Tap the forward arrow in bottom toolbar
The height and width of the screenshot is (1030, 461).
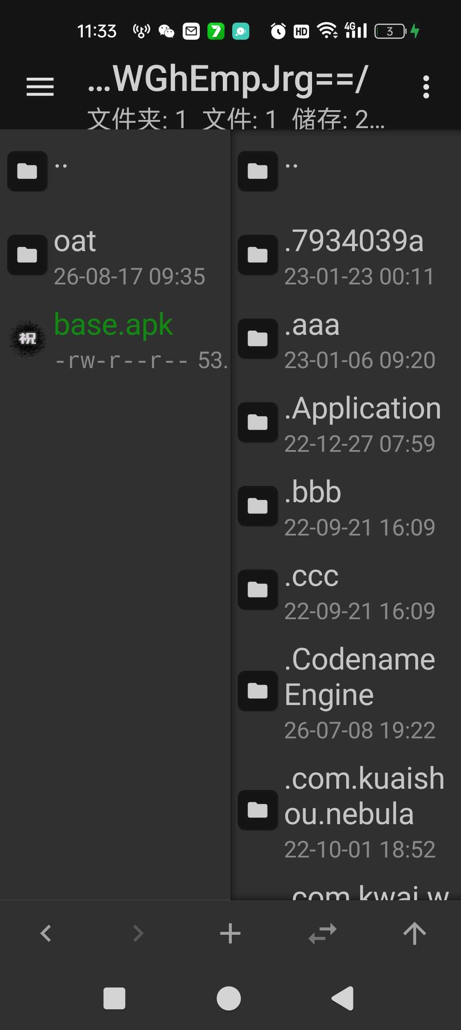tap(138, 933)
